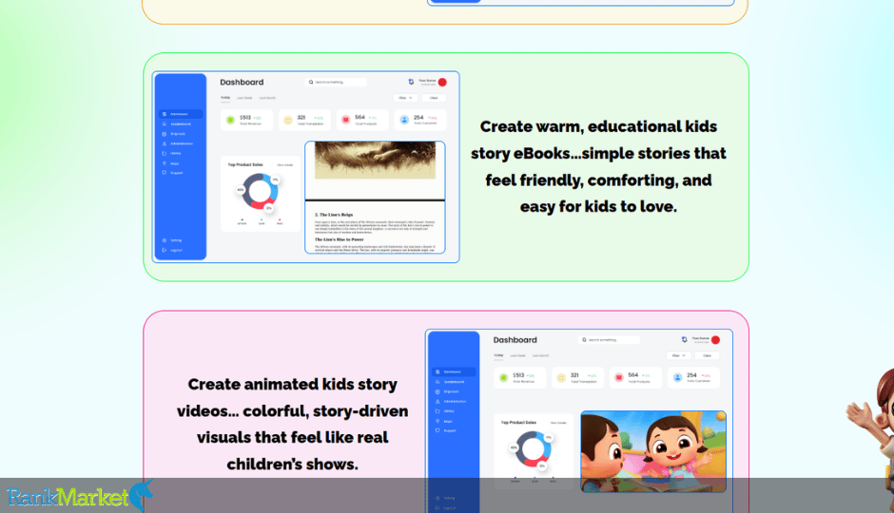894x513 pixels.
Task: Click donut sales chart in eBook mockup
Action: point(260,191)
